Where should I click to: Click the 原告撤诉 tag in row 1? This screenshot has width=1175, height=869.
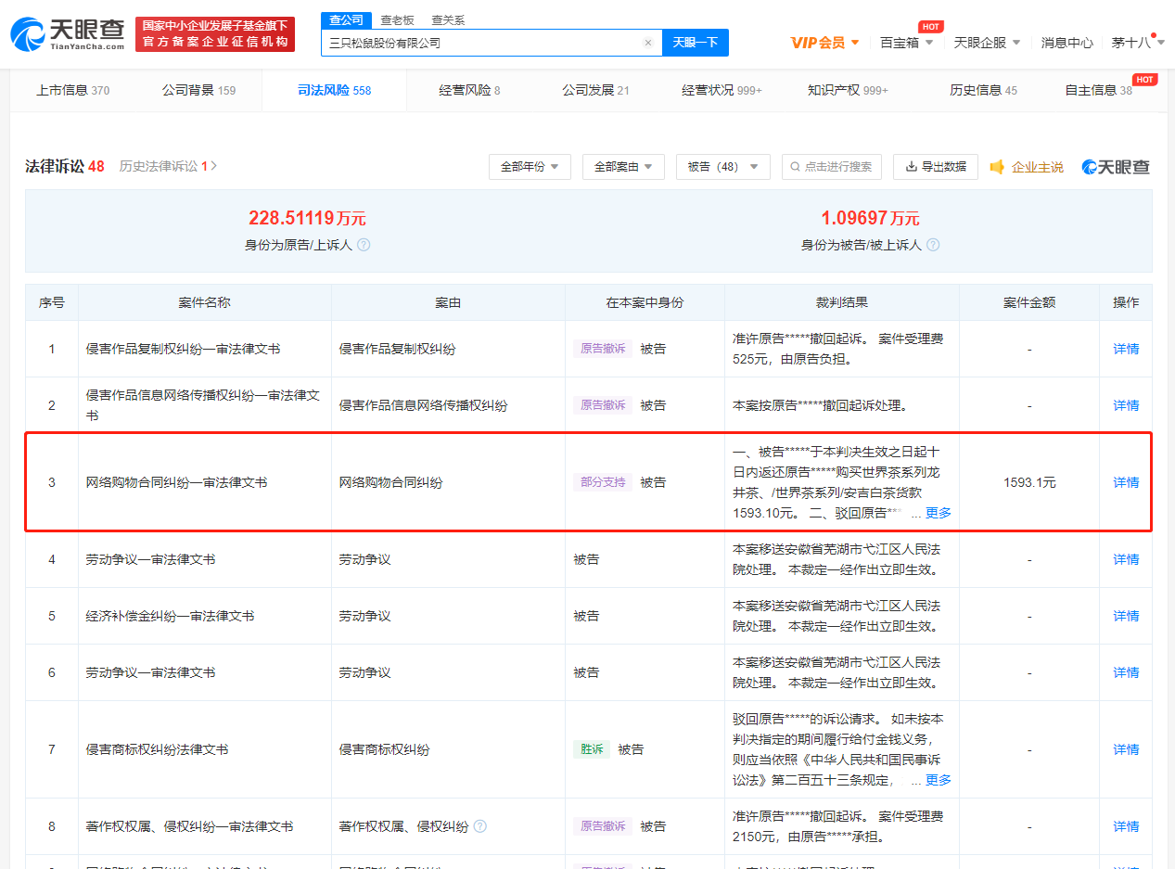pos(603,349)
